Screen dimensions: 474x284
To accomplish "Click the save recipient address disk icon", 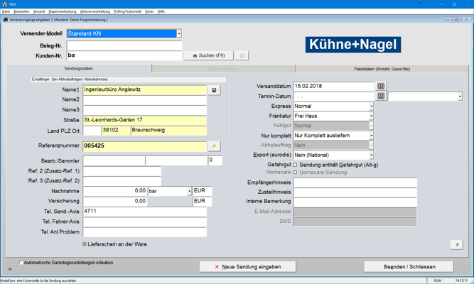I will tap(214, 90).
